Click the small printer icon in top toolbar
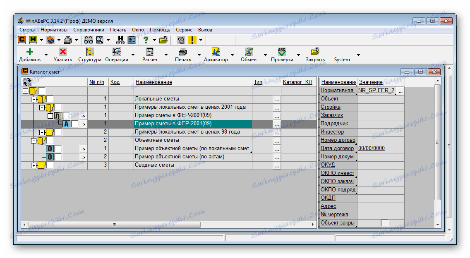 click(68, 40)
